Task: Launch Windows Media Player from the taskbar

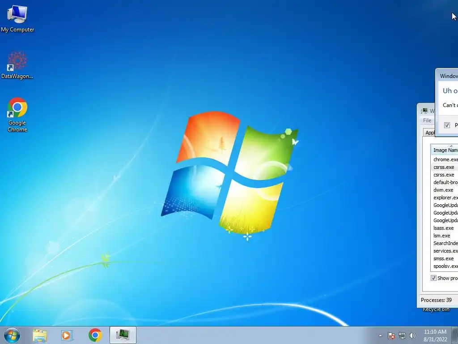Action: coord(67,335)
